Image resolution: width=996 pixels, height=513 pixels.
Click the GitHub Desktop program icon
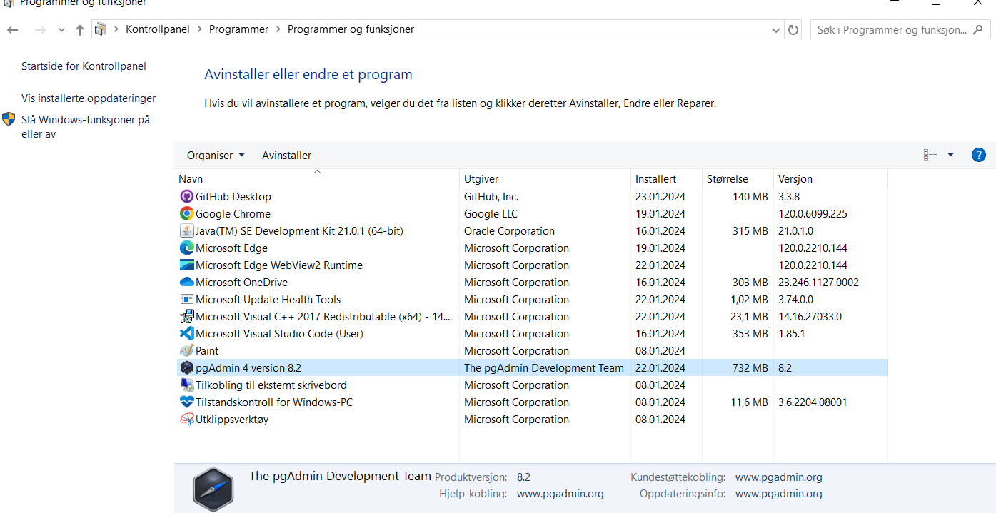tap(186, 196)
